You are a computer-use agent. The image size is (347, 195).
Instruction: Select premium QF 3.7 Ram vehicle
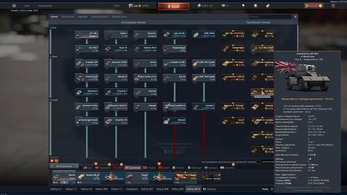tap(262, 150)
